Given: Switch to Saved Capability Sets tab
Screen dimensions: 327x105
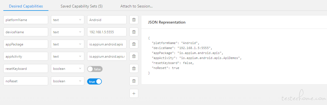Looking at the screenshot, I should (x=82, y=6).
